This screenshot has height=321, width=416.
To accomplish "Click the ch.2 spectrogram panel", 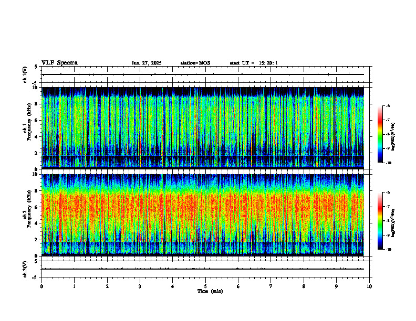I will (x=203, y=215).
